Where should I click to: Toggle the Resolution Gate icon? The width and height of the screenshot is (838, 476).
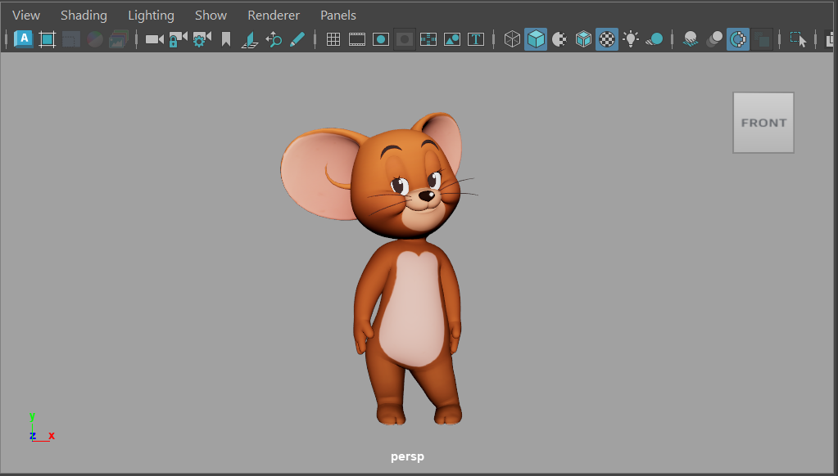coord(381,39)
